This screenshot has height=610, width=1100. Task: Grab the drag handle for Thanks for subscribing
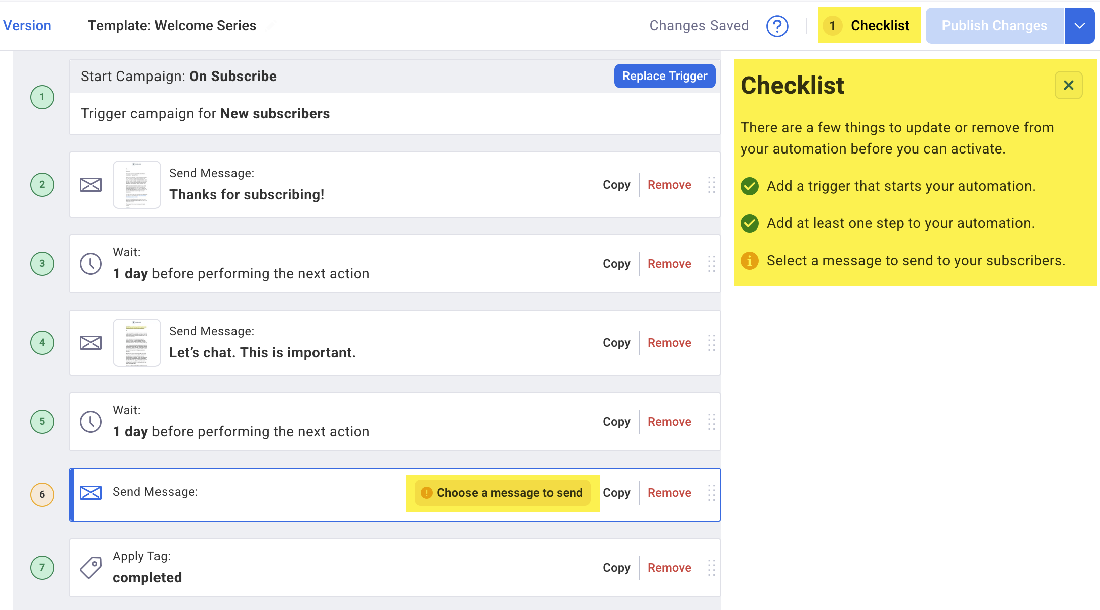(711, 185)
